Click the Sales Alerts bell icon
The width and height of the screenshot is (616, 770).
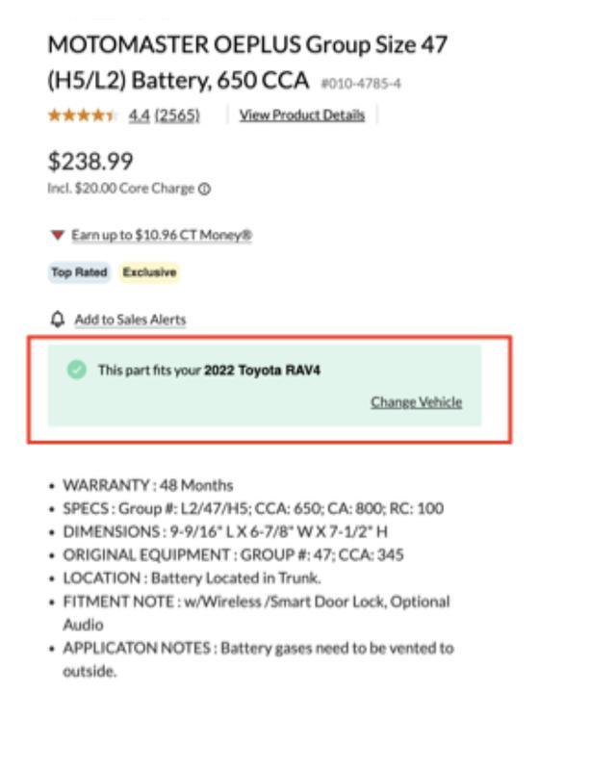[58, 319]
